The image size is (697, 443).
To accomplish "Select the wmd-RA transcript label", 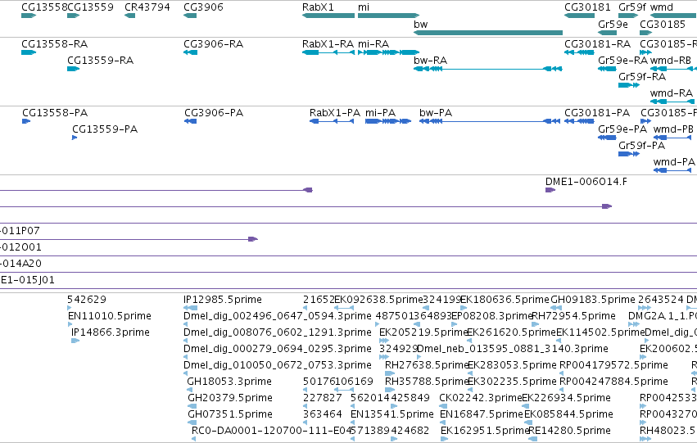I will (672, 93).
